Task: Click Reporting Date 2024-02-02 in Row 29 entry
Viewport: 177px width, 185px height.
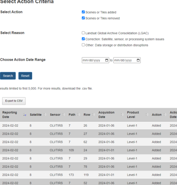Action: [x=10, y=158]
